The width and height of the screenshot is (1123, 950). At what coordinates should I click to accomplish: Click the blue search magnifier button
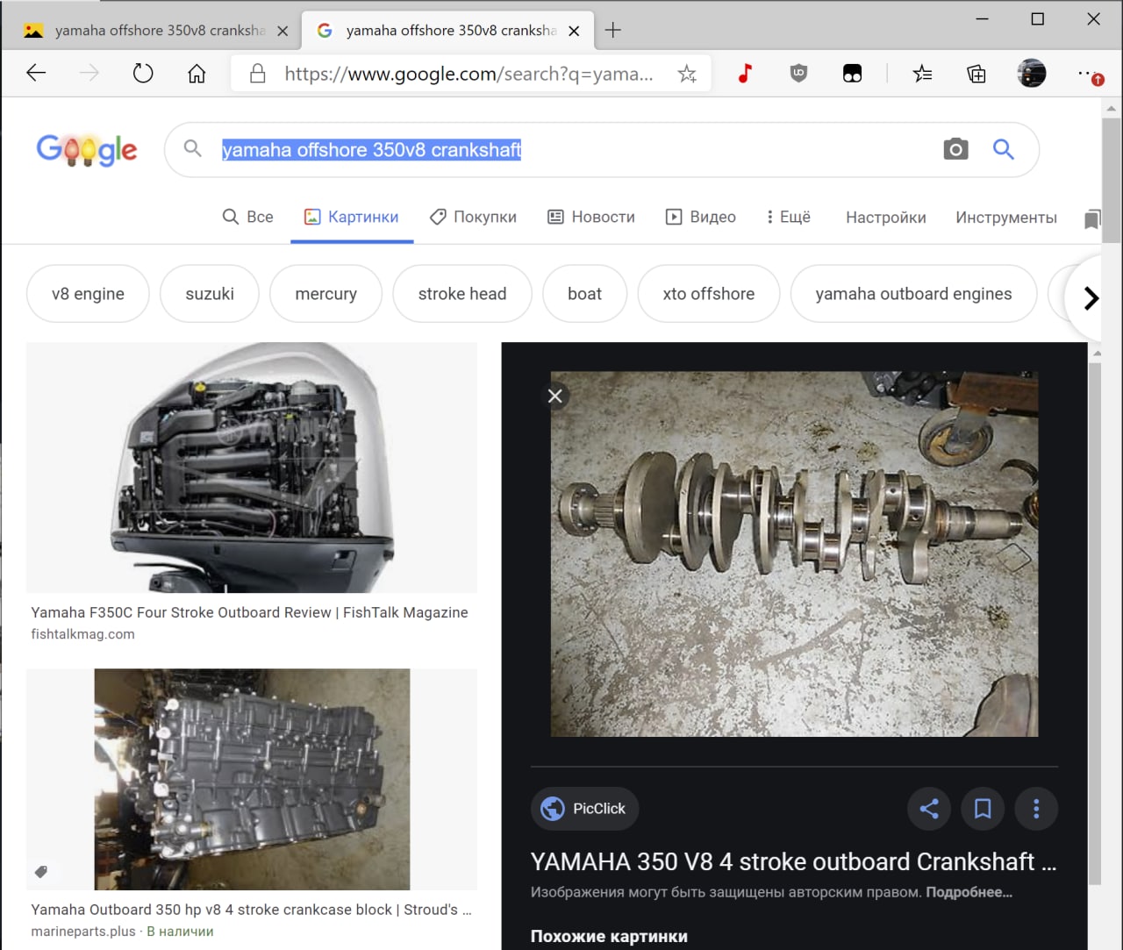(x=1004, y=149)
